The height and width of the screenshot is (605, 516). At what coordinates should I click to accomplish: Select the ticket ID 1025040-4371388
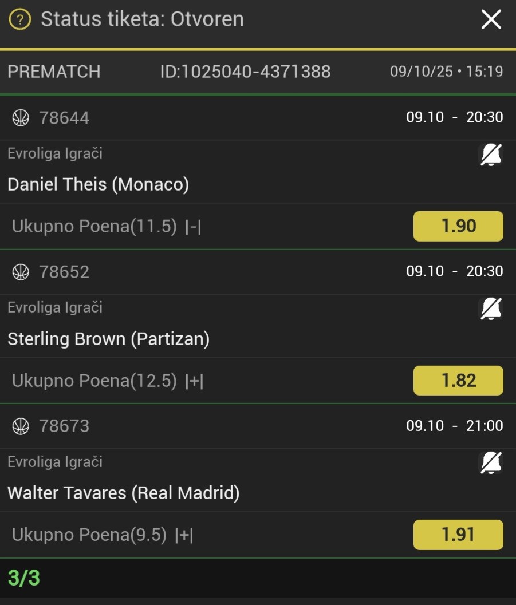click(245, 72)
